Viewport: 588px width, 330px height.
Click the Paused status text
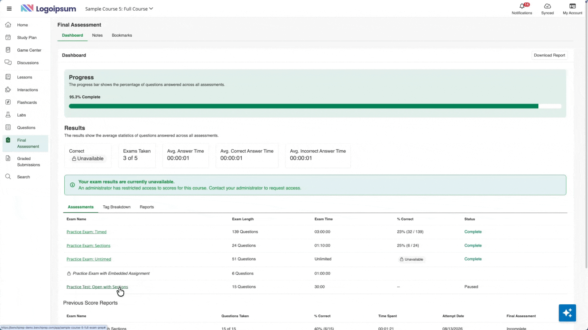[x=471, y=287]
